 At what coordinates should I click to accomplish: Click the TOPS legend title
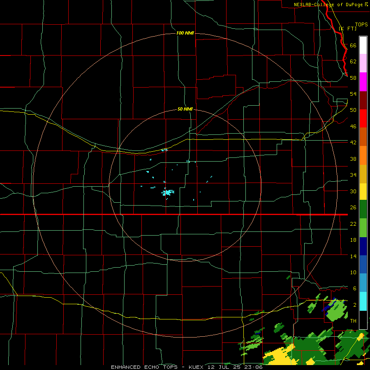[361, 25]
